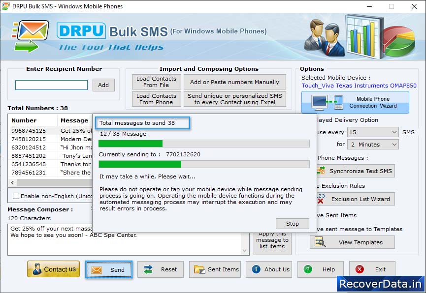Click the computer-phone connection icon
The image size is (426, 293).
[328, 103]
